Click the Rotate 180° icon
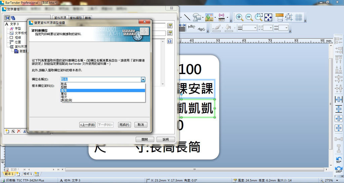 pos(339,169)
